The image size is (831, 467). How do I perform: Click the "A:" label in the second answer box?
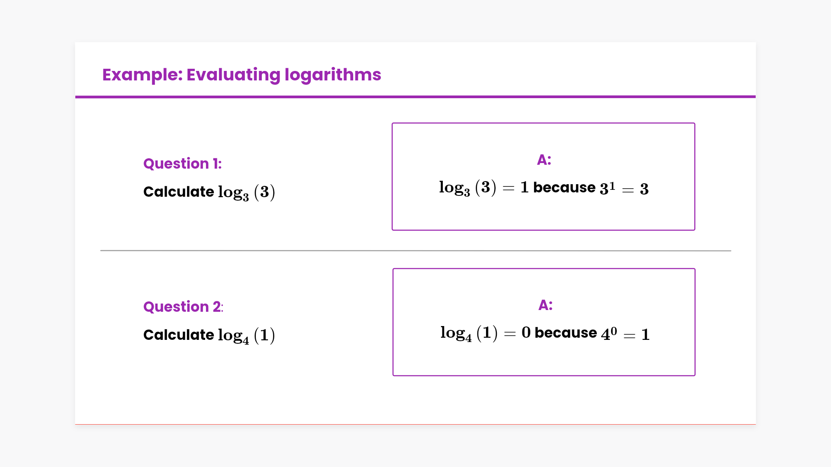[545, 305]
